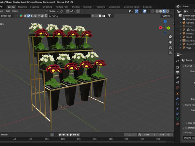The width and height of the screenshot is (195, 146).
Task: Open the filter funnel in viewport header
Action: coord(109,16)
